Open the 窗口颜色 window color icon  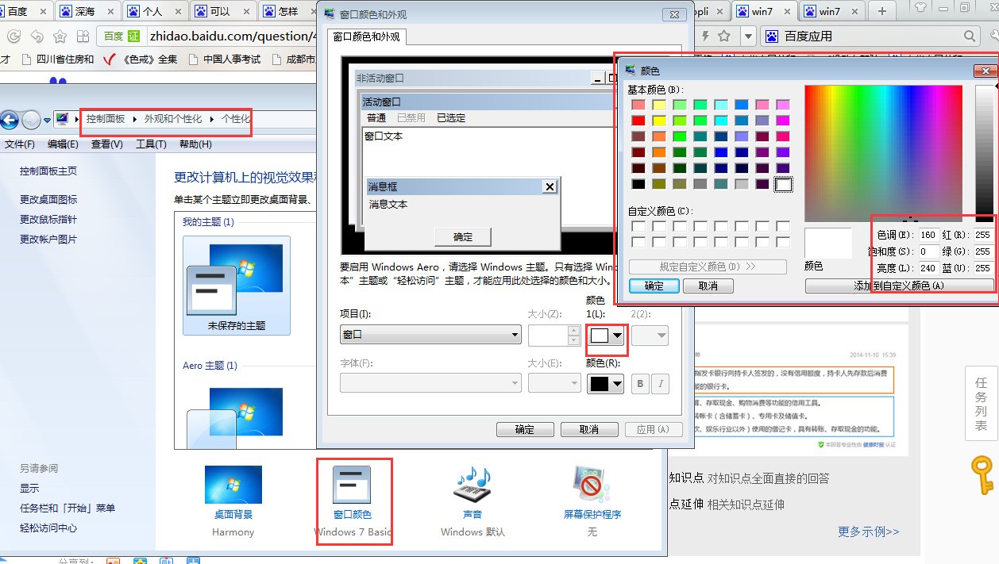point(352,485)
